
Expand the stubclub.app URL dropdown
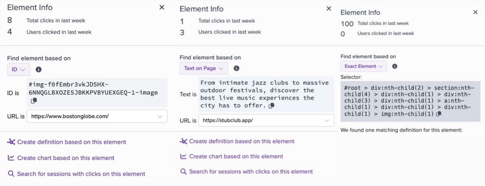266,120
